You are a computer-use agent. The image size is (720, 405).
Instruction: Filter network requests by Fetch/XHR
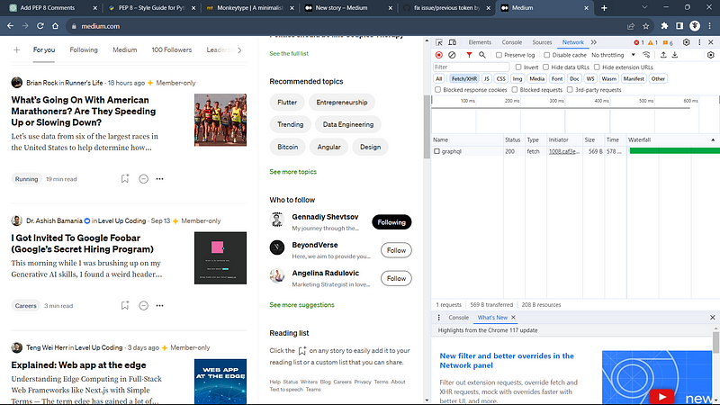(x=464, y=78)
